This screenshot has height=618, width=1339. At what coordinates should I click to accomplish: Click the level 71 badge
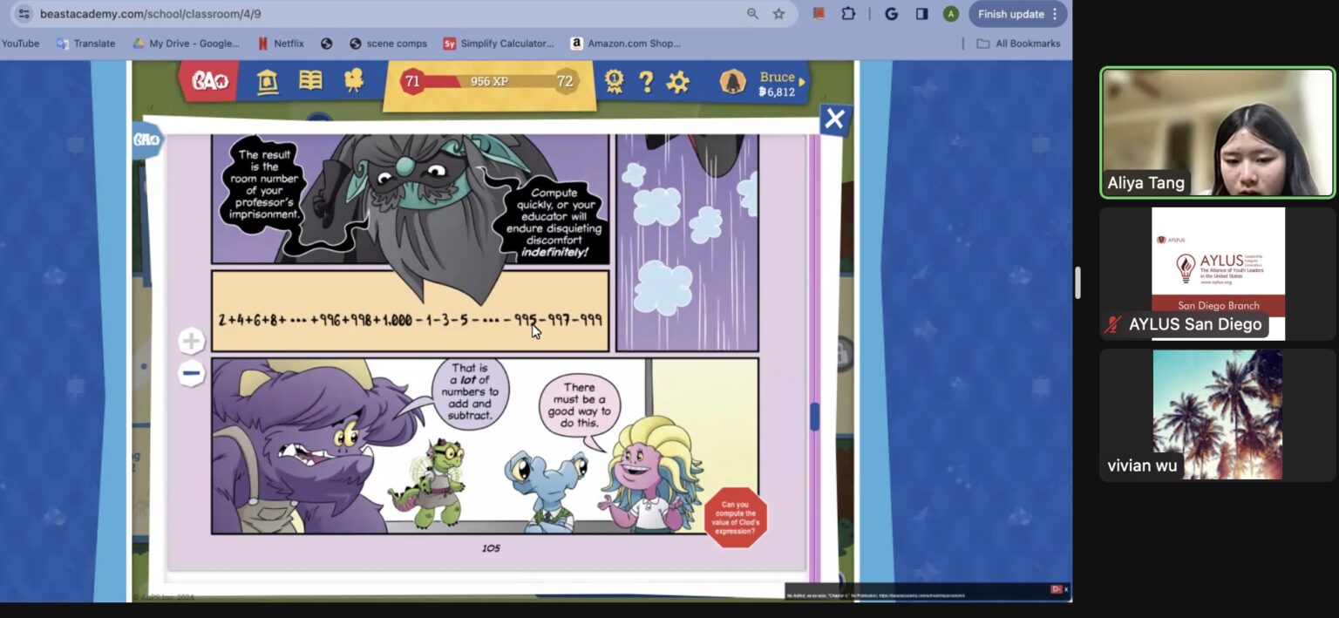(412, 81)
